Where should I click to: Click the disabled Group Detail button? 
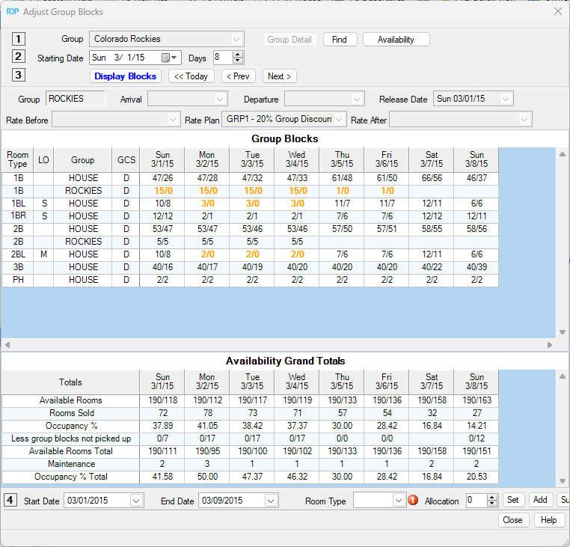click(x=289, y=40)
